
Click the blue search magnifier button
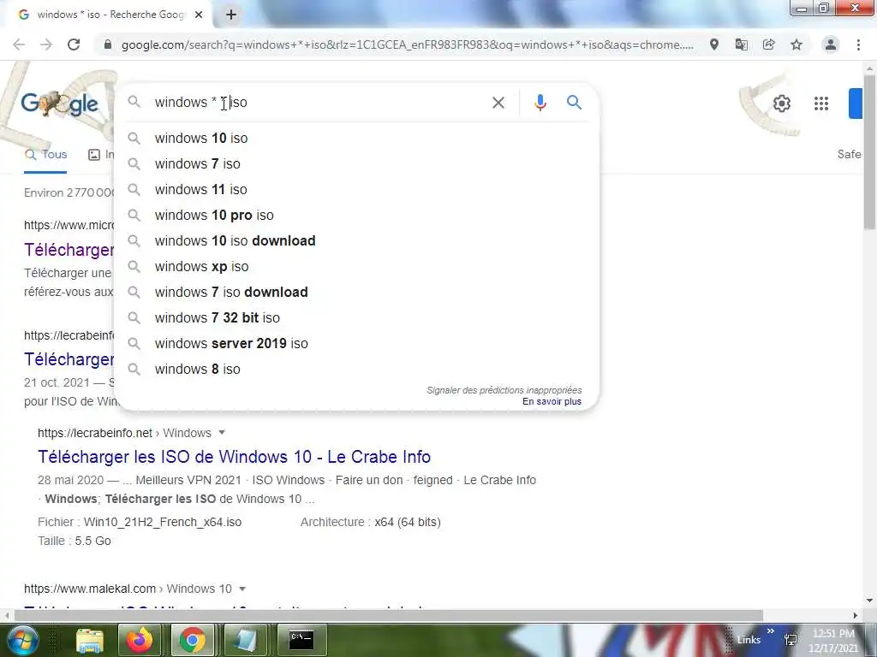(574, 103)
